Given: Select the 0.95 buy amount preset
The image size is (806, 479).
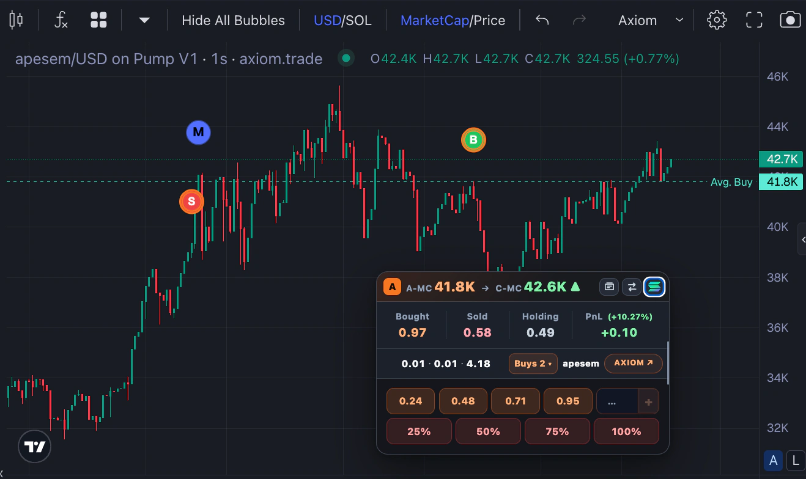Looking at the screenshot, I should [x=568, y=401].
